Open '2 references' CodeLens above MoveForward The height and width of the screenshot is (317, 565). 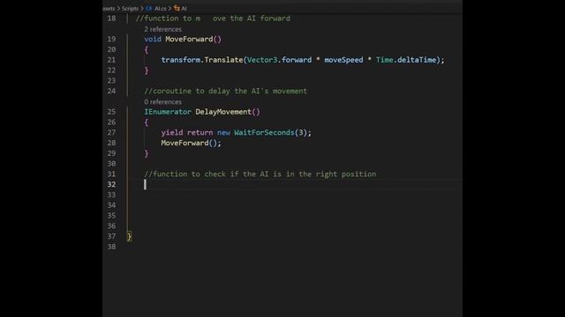(162, 29)
